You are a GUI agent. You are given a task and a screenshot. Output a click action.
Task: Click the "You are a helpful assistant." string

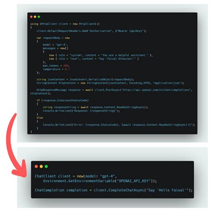click(125, 55)
